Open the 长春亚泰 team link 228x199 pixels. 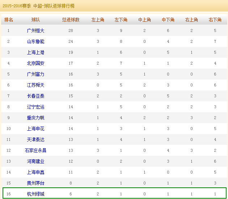[35, 96]
